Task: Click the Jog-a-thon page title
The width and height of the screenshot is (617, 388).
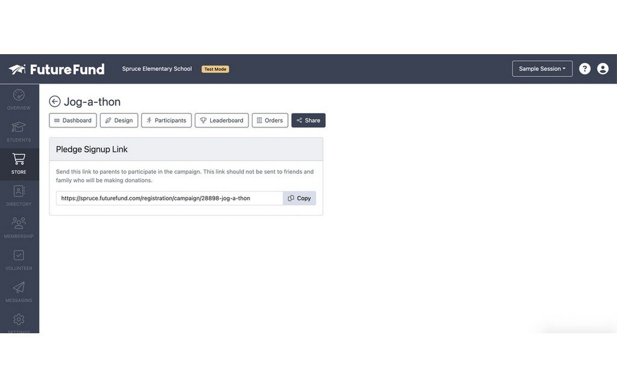Action: tap(92, 102)
